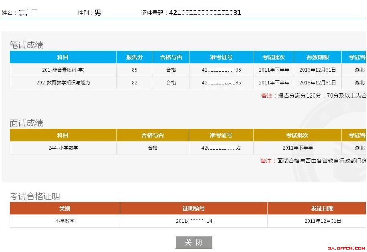The width and height of the screenshot is (367, 252).
Task: Click the certificate number starting with 2011
Action: tap(194, 221)
